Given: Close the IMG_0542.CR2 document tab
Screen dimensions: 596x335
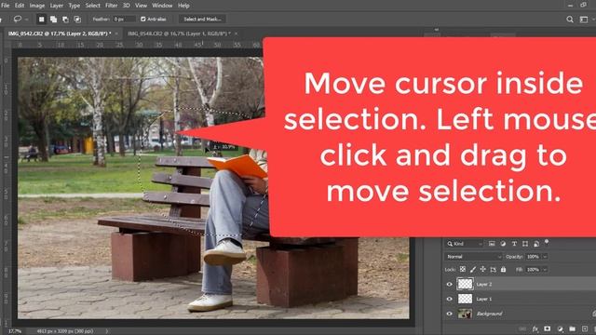Looking at the screenshot, I should tap(116, 33).
